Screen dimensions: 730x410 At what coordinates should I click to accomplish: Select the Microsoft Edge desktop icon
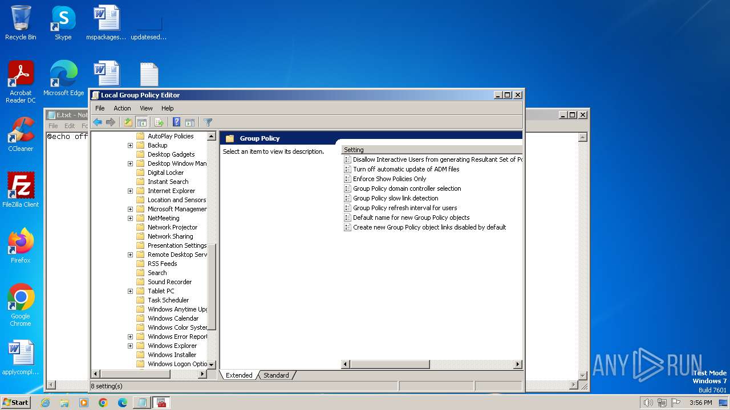(x=63, y=79)
